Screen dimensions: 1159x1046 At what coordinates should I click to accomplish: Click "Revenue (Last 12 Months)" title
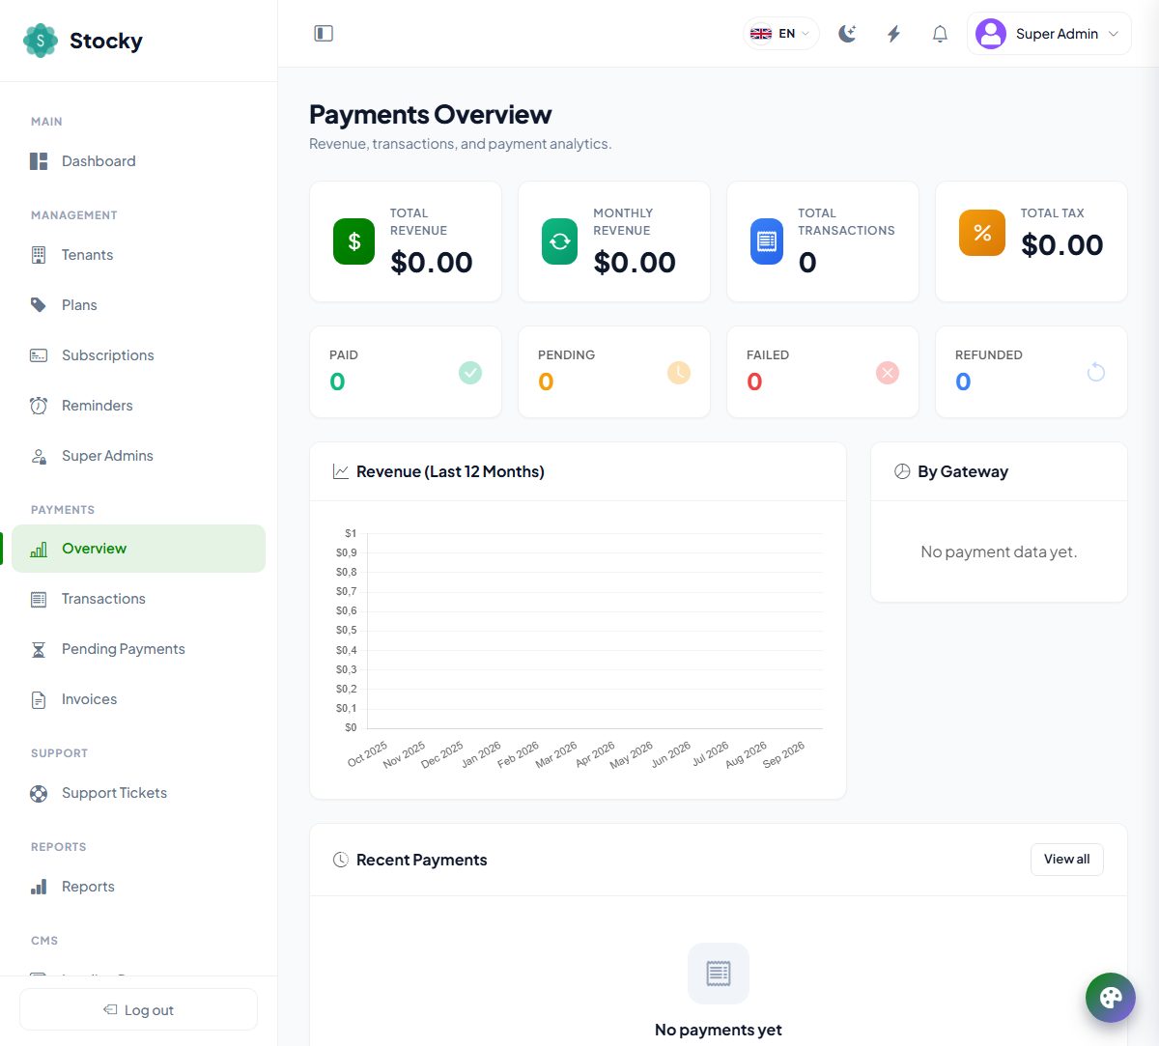(450, 471)
